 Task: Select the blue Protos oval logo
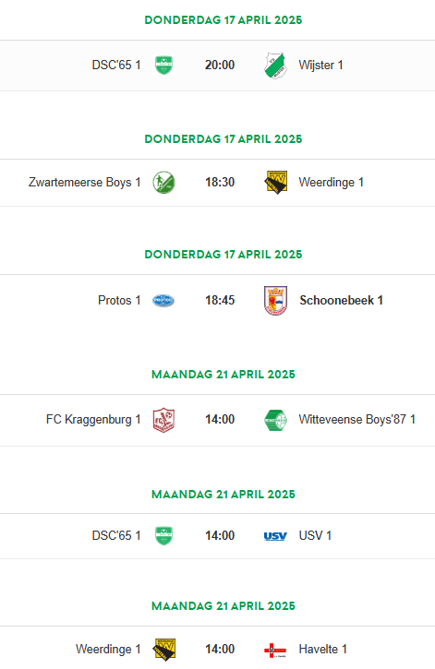[163, 301]
